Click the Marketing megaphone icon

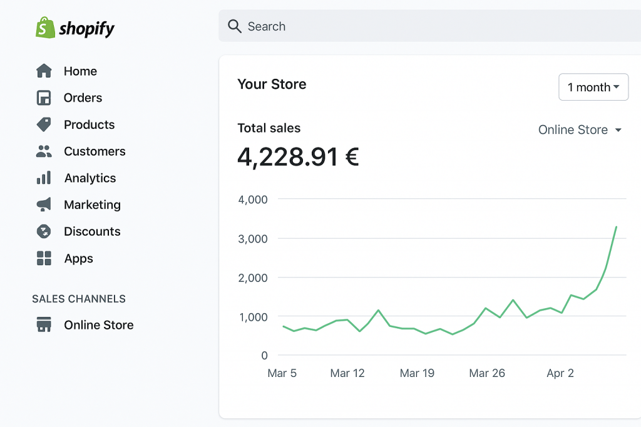(x=44, y=204)
